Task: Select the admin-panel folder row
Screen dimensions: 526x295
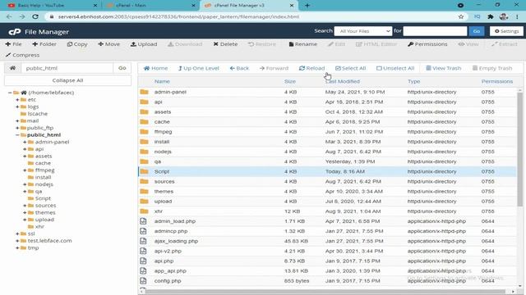Action: [x=327, y=92]
